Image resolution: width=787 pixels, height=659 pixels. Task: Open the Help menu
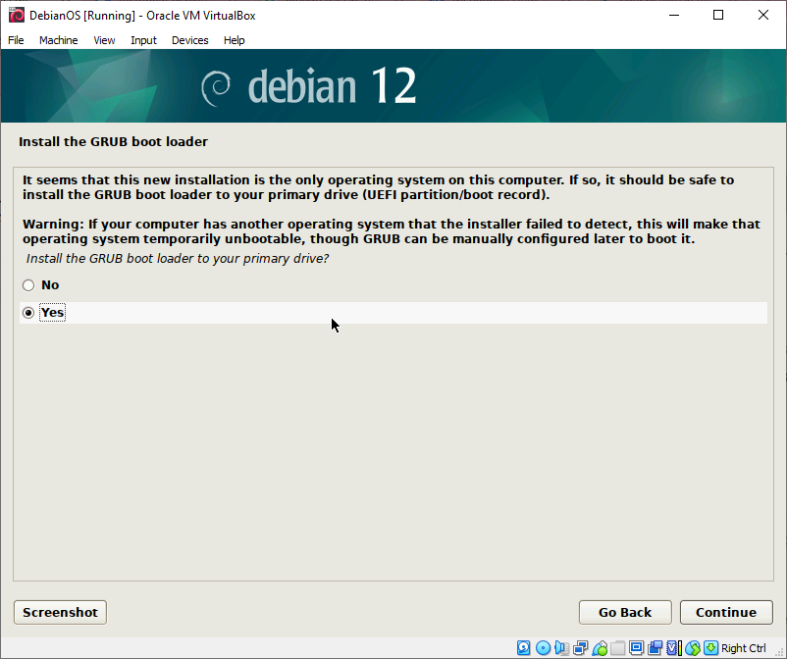tap(234, 40)
